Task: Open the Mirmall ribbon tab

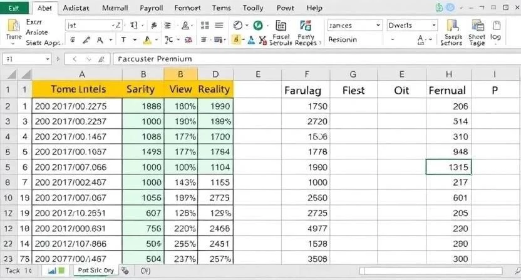Action: click(x=115, y=8)
